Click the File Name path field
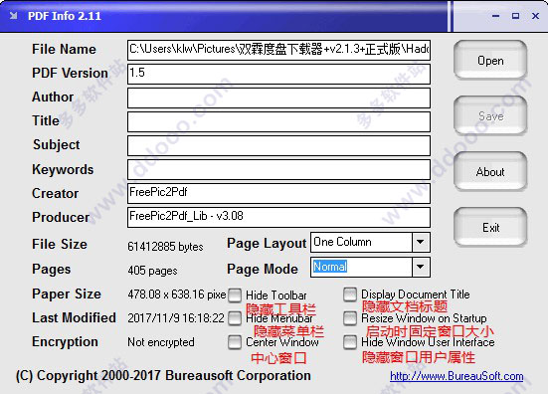Image resolution: width=548 pixels, height=394 pixels. (278, 50)
